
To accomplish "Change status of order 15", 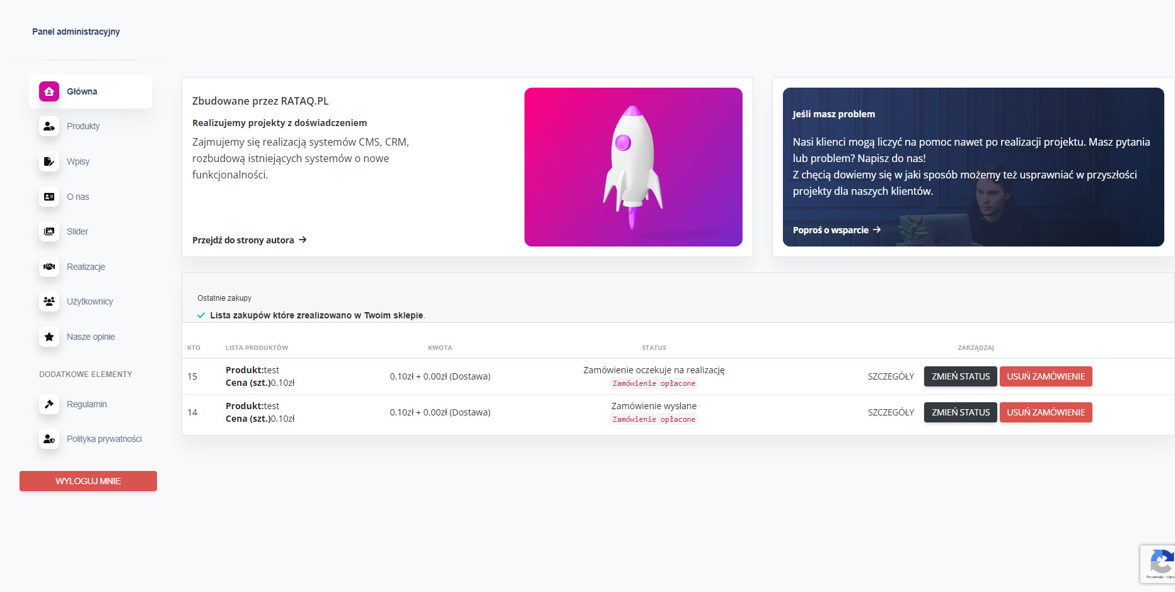I will 961,376.
